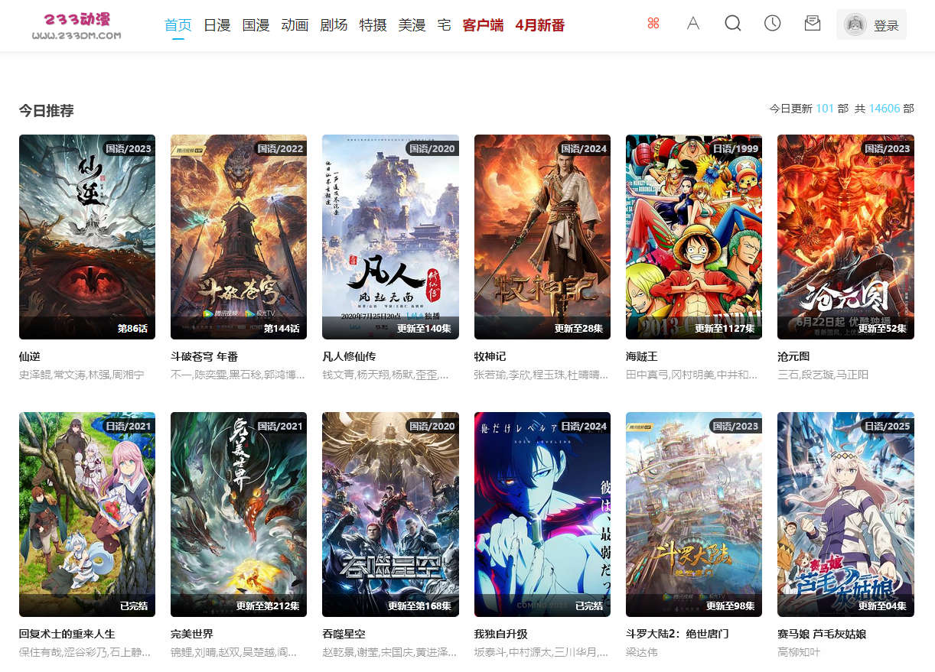
Task: Click the 更新至1127集 badge on 海贼王
Action: 725,329
